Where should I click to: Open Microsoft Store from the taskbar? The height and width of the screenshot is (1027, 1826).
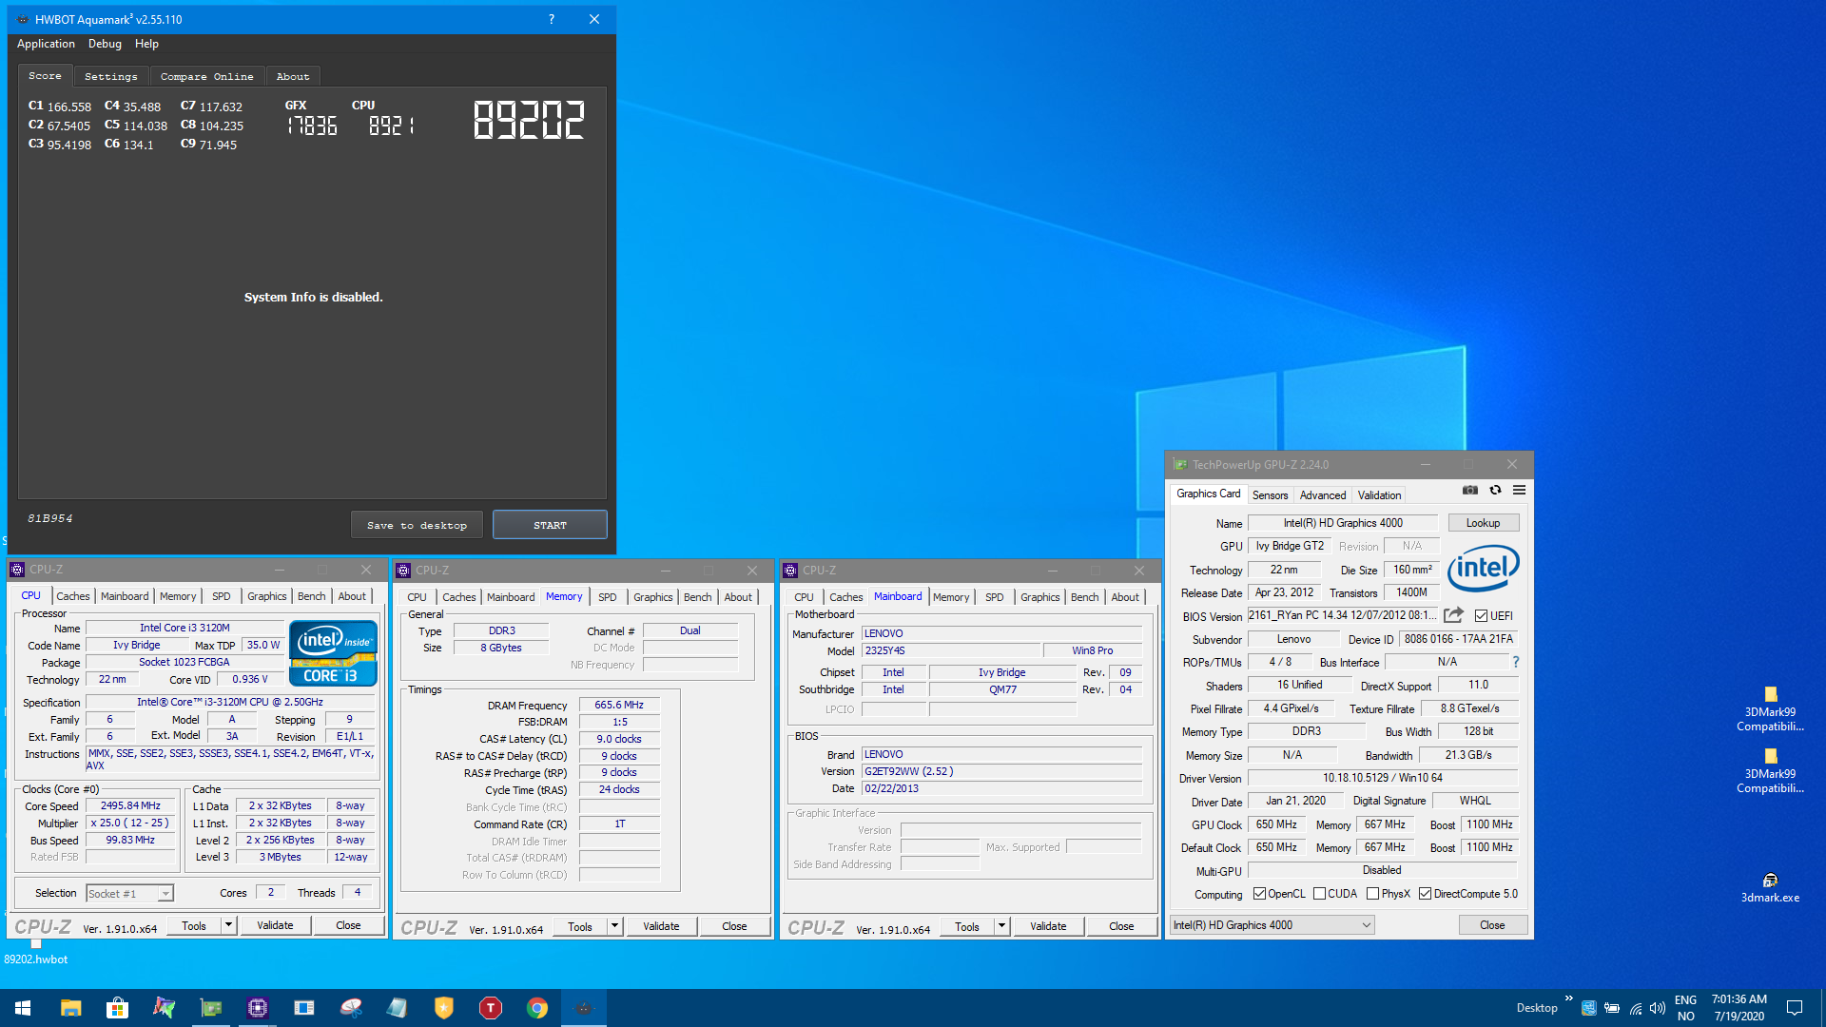117,1008
